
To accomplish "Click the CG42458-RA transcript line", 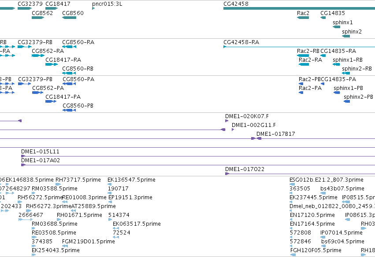I will point(299,47).
